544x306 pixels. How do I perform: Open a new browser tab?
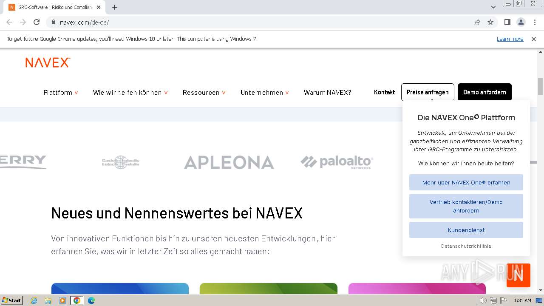click(x=115, y=7)
